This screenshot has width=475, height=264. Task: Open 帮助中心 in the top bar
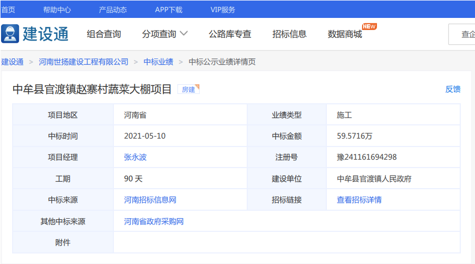pyautogui.click(x=57, y=9)
